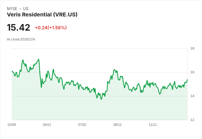Select the +0.24(+1.58%) price change text
The height and width of the screenshot is (139, 202).
click(x=51, y=28)
